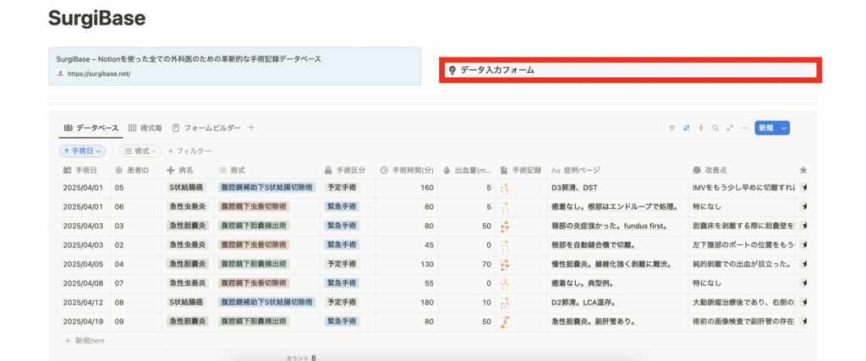866x361 pixels.
Task: Click IMVをもう少し早めに improvement cell
Action: coord(742,189)
